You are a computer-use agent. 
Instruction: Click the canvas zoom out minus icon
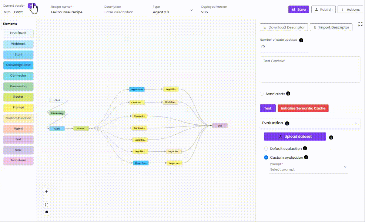click(47, 198)
